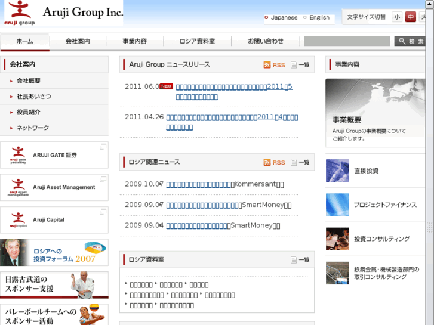
Task: Open the 投資コンサルティング text link
Action: tap(381, 239)
